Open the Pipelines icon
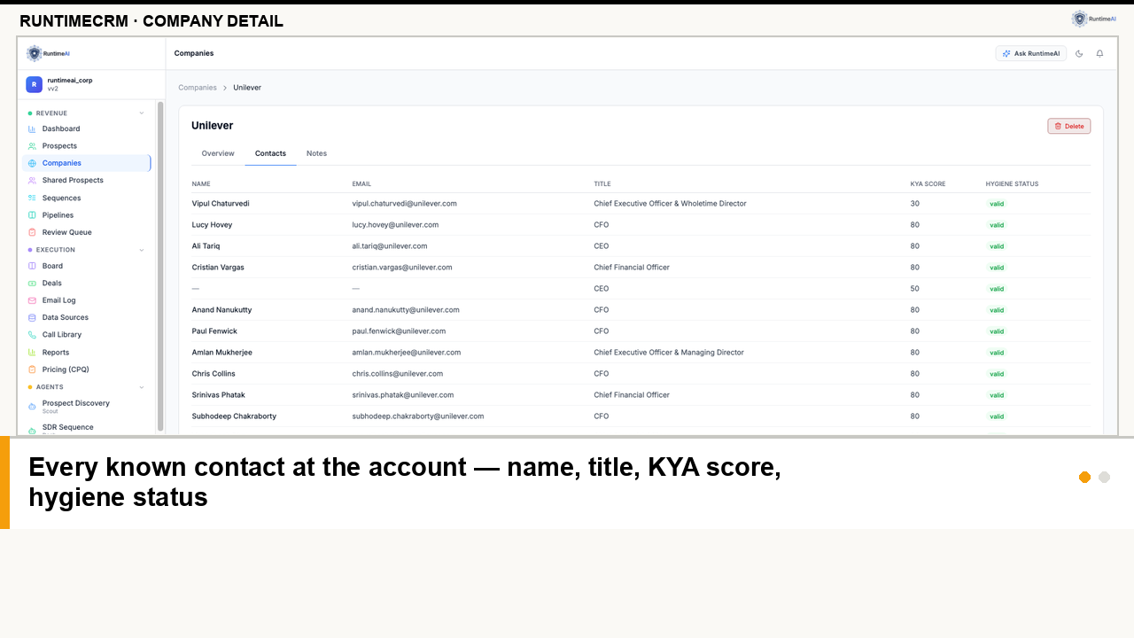 point(33,215)
